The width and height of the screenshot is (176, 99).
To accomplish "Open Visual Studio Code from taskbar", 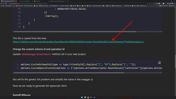I will click(x=94, y=97).
